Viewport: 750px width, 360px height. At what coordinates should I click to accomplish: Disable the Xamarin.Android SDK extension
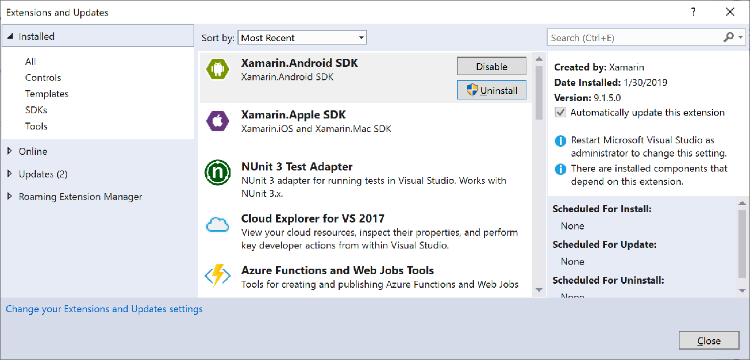coord(491,66)
